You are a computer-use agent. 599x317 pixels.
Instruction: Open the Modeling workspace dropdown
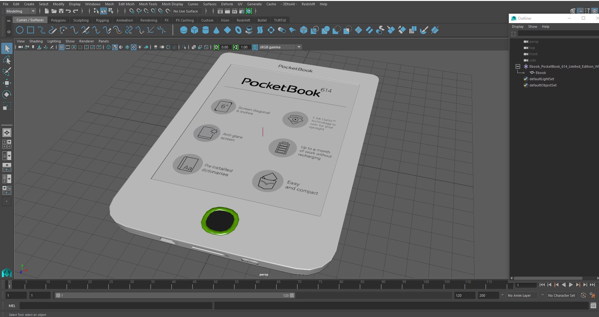click(21, 11)
